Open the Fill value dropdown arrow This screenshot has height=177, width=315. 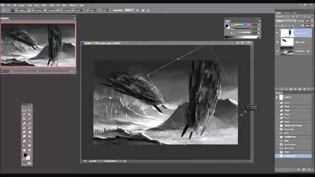click(x=312, y=26)
